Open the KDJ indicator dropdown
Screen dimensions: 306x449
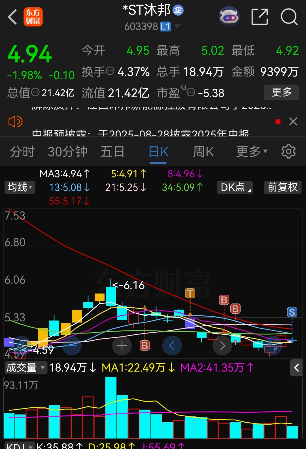[20, 446]
